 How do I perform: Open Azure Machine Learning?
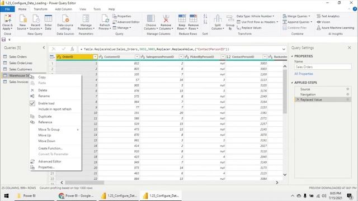coord(336,28)
